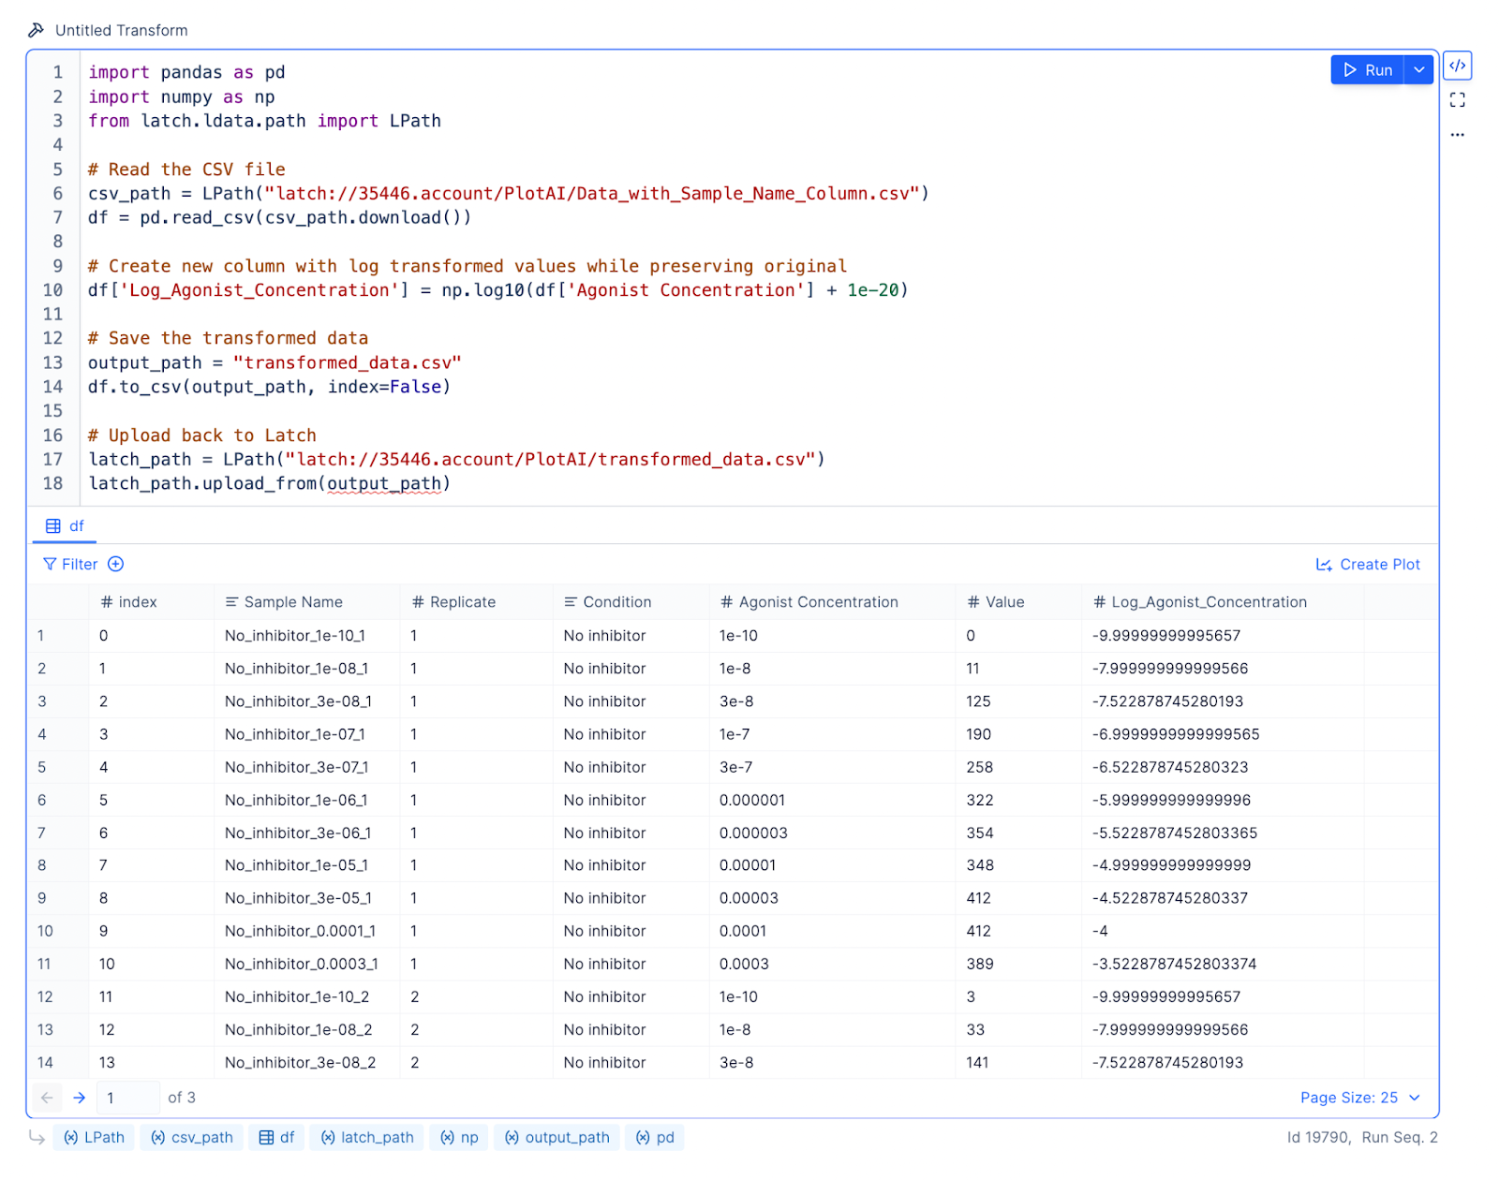Image resolution: width=1499 pixels, height=1180 pixels.
Task: Rename the Untitled Transform title
Action: (122, 30)
